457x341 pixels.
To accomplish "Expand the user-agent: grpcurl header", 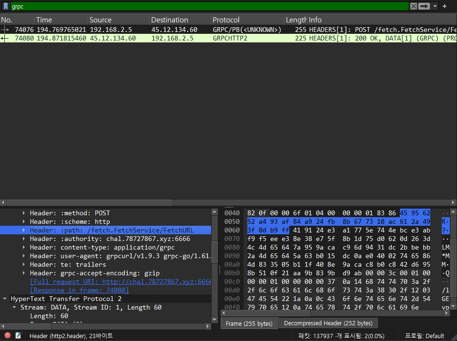I will click(24, 256).
